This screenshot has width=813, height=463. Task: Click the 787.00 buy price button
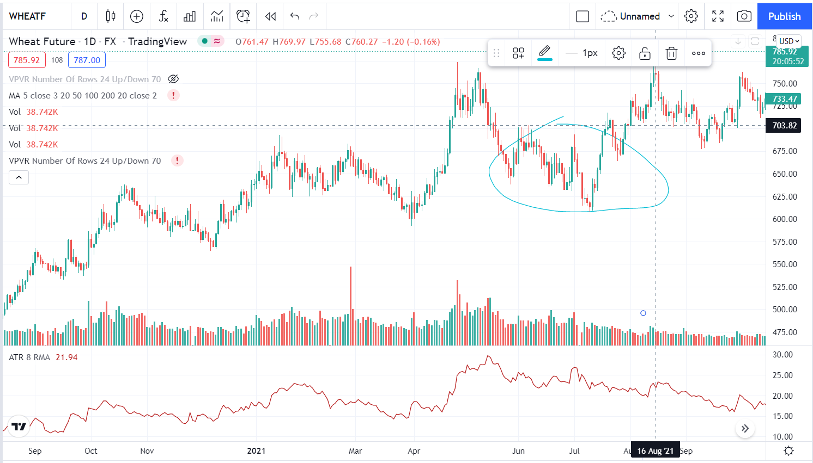(87, 60)
